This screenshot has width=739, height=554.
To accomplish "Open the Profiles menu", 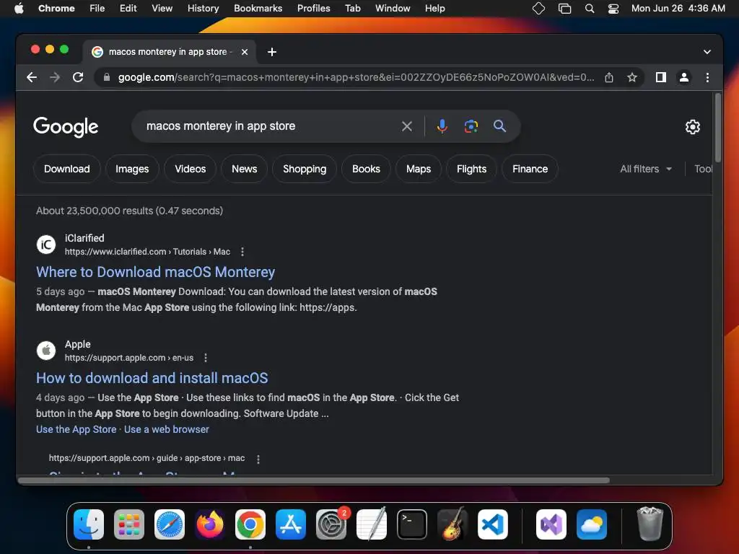I will click(313, 9).
